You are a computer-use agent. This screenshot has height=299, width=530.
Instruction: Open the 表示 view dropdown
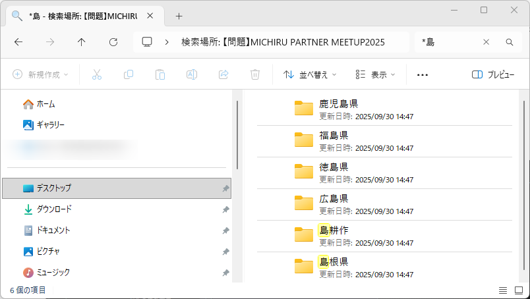coord(375,74)
